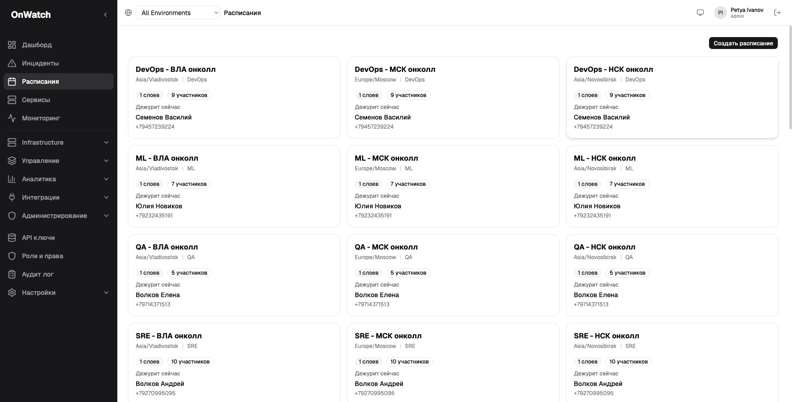The image size is (792, 402).
Task: Open Дашборд via its grid icon
Action: click(x=12, y=45)
